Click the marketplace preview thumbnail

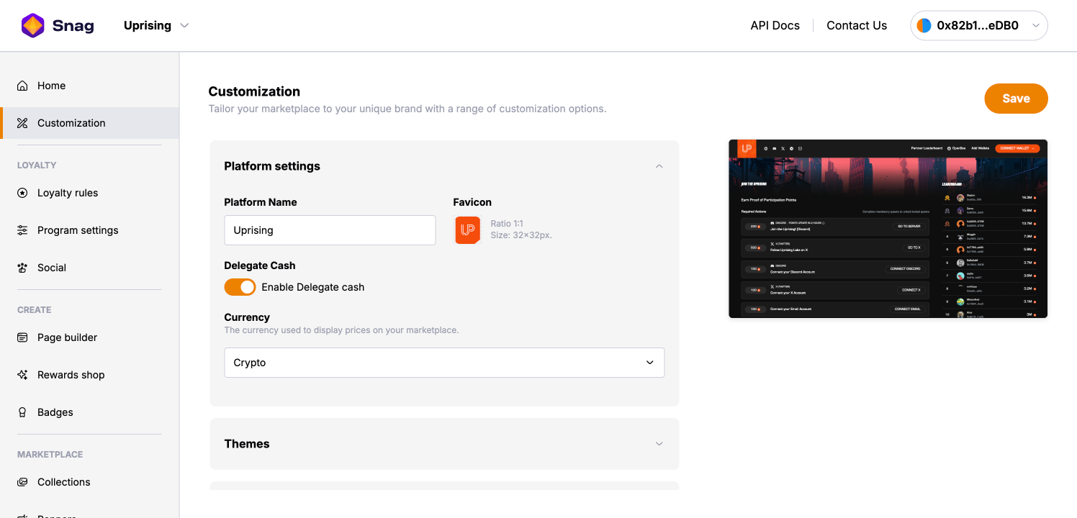888,229
